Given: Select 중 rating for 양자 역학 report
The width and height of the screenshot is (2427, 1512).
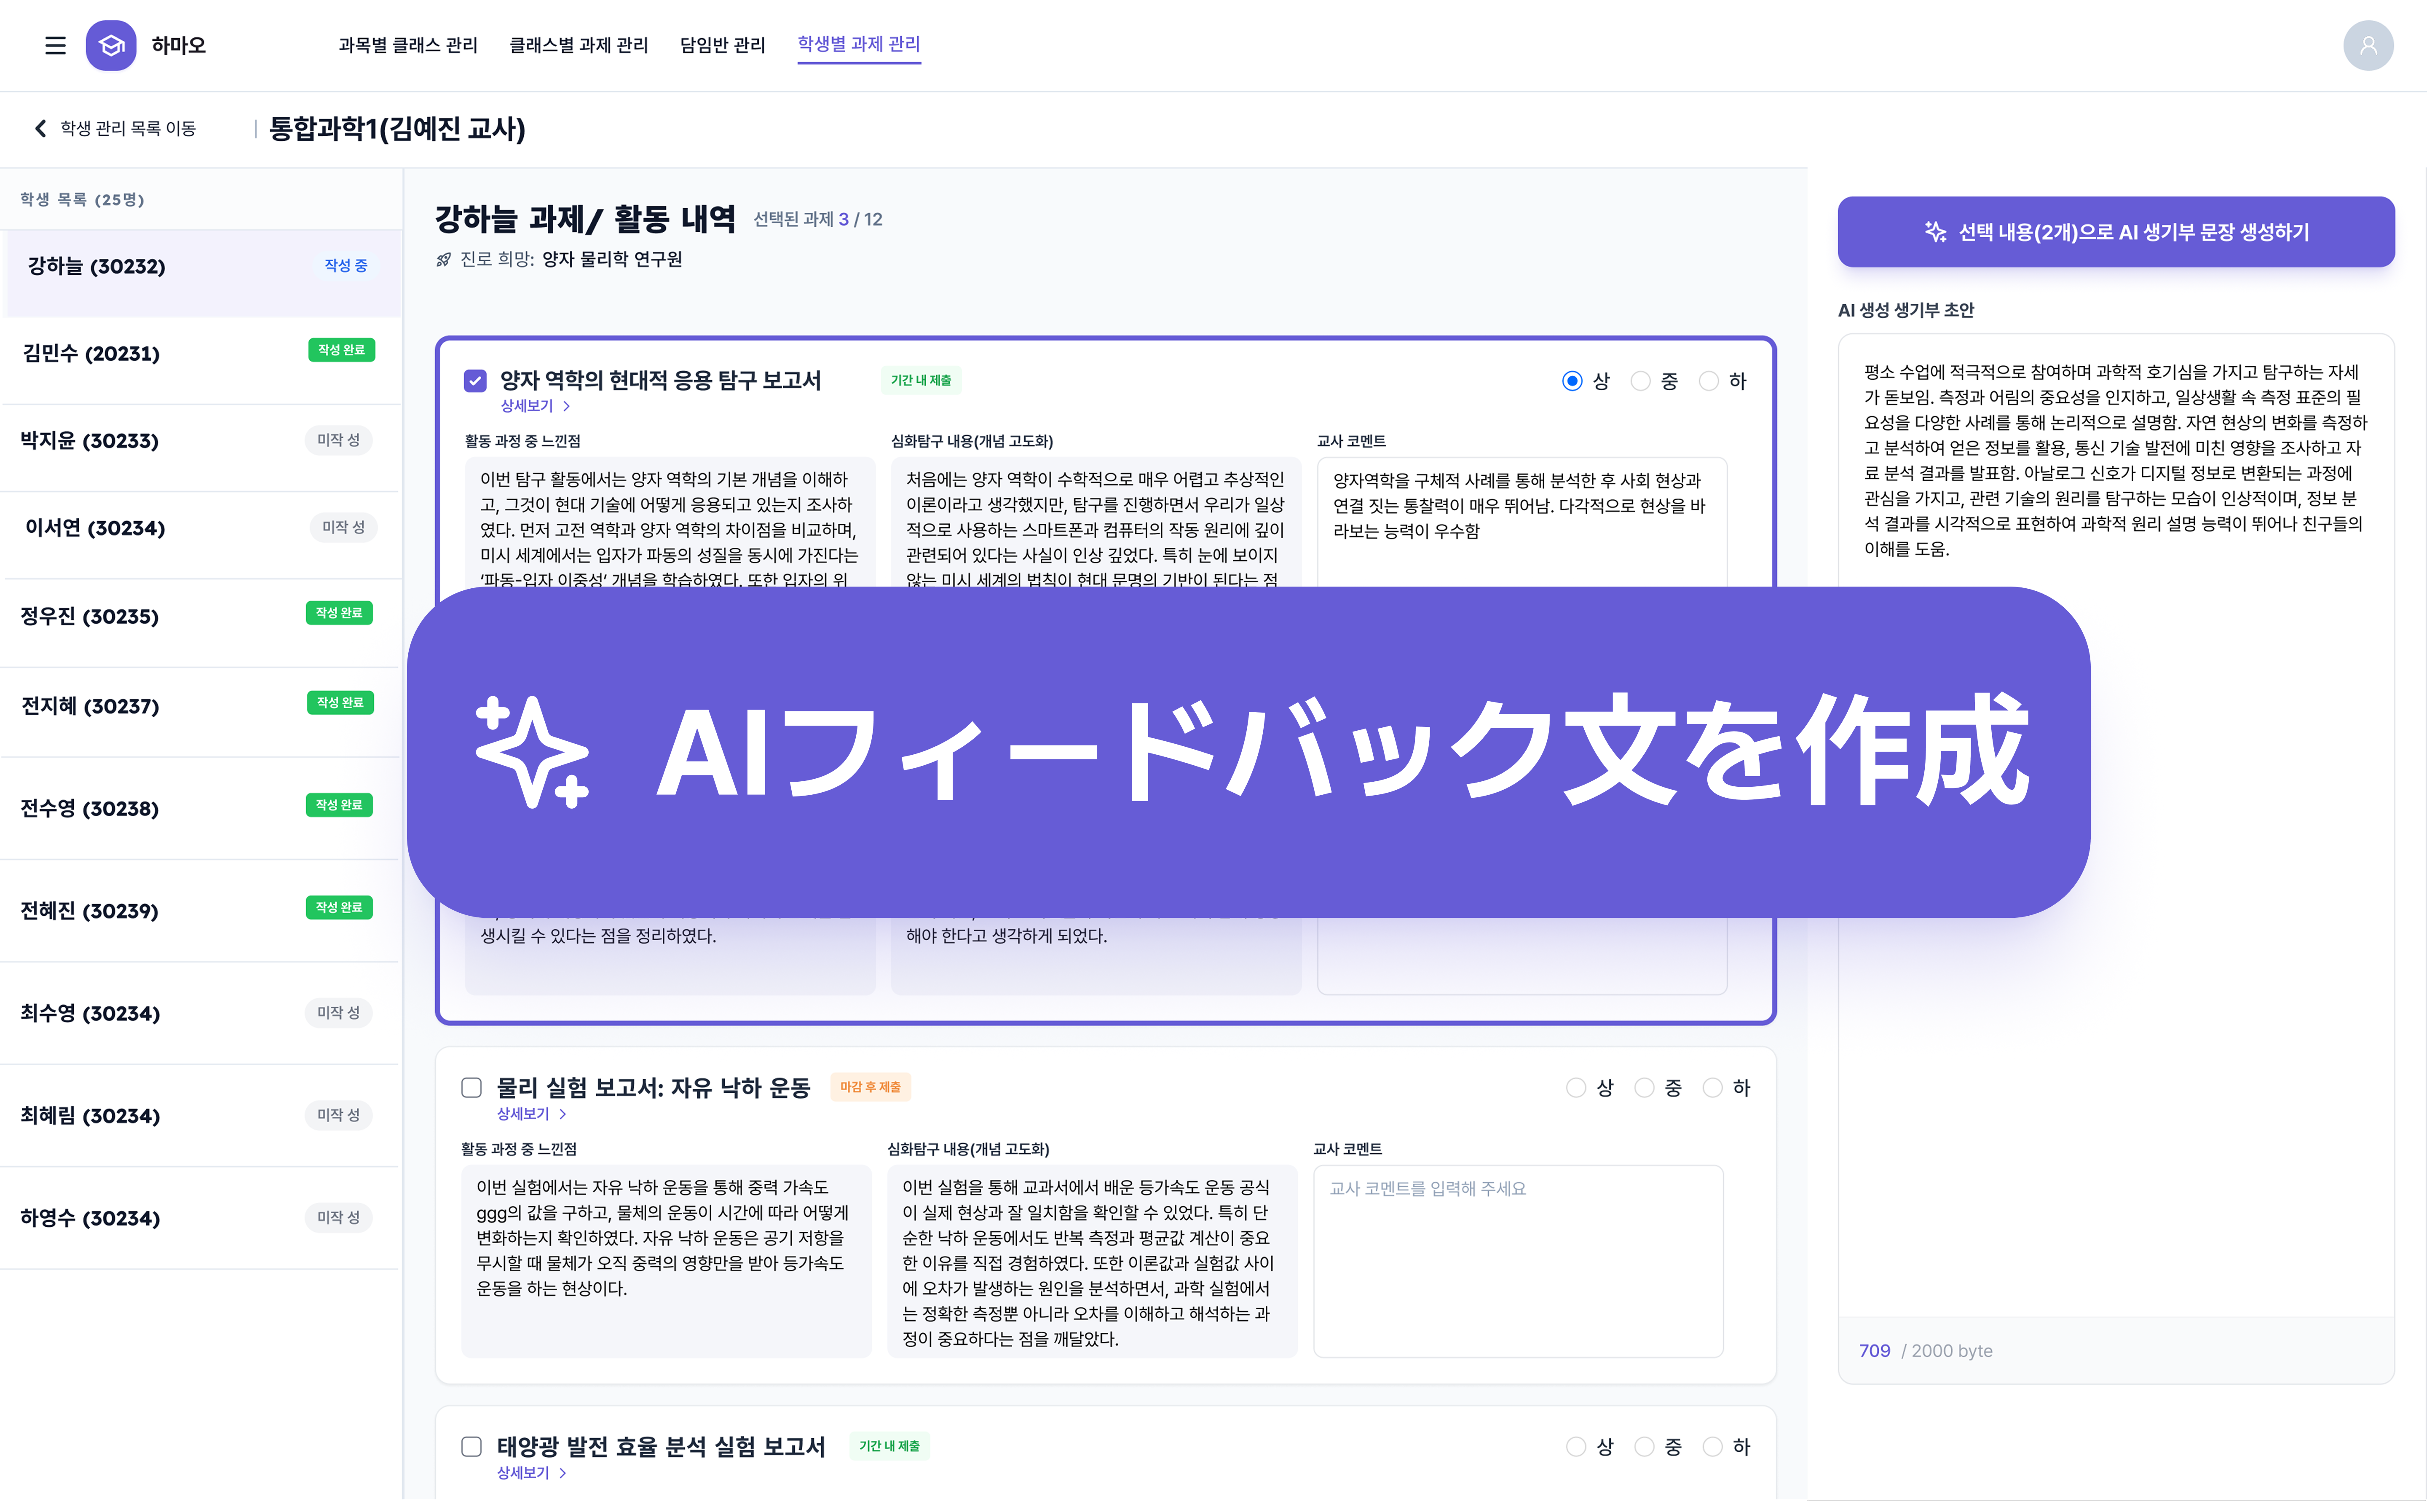Looking at the screenshot, I should point(1640,381).
